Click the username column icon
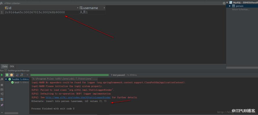 coord(81,8)
